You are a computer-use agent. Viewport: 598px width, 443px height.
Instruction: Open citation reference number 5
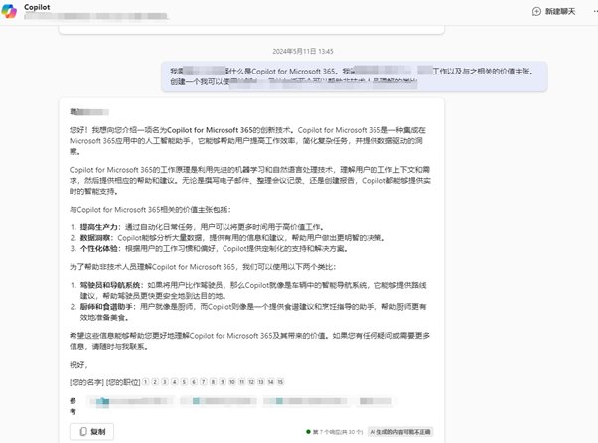click(184, 382)
